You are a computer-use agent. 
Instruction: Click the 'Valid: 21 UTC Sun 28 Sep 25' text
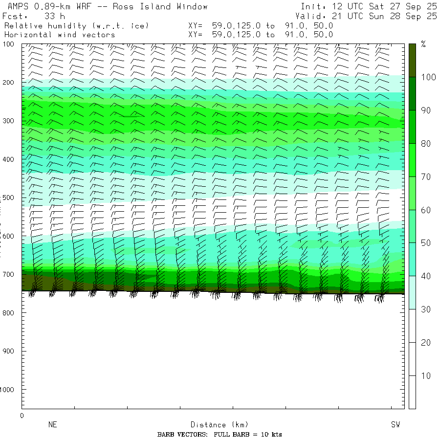366,16
